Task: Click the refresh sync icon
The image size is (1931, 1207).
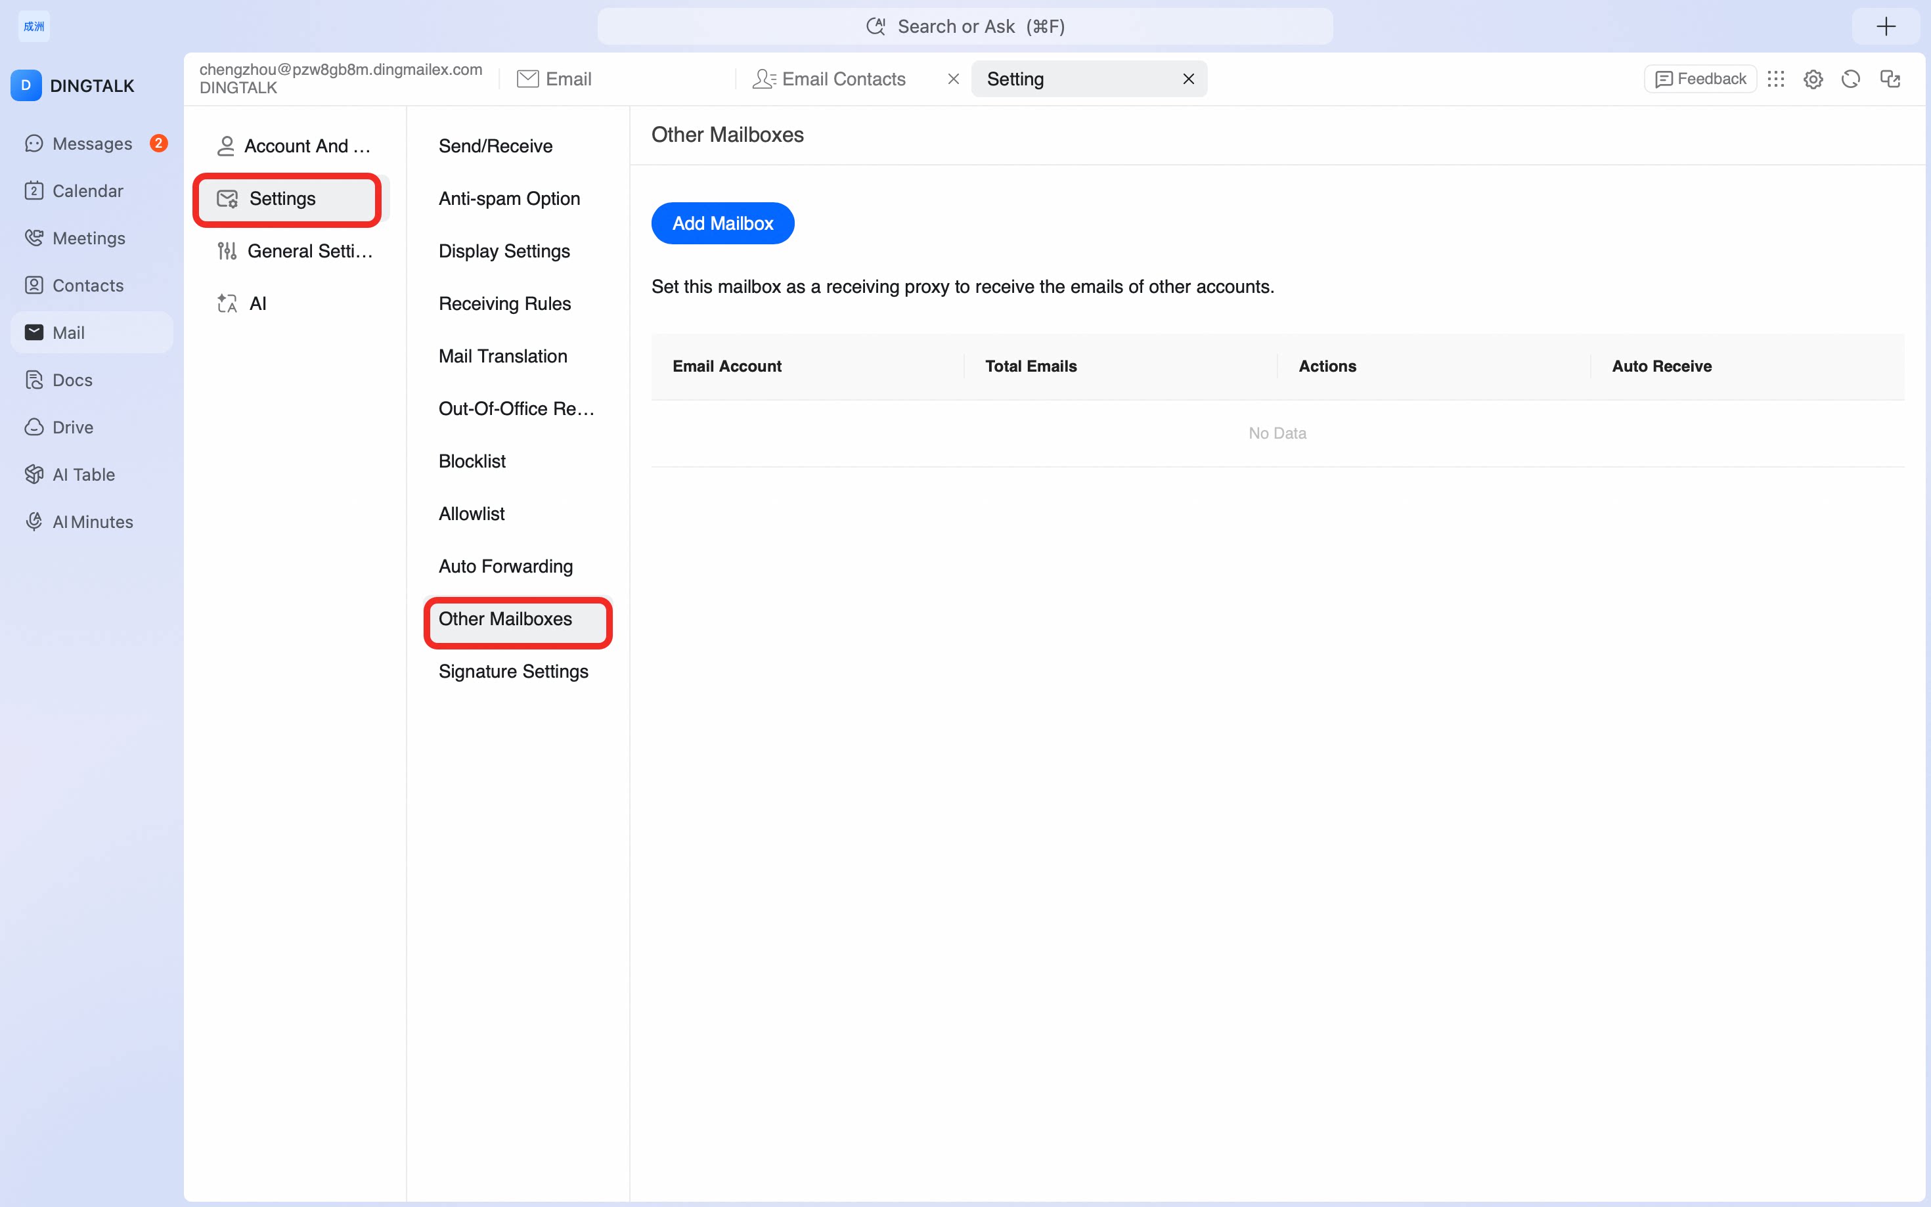Action: tap(1850, 79)
